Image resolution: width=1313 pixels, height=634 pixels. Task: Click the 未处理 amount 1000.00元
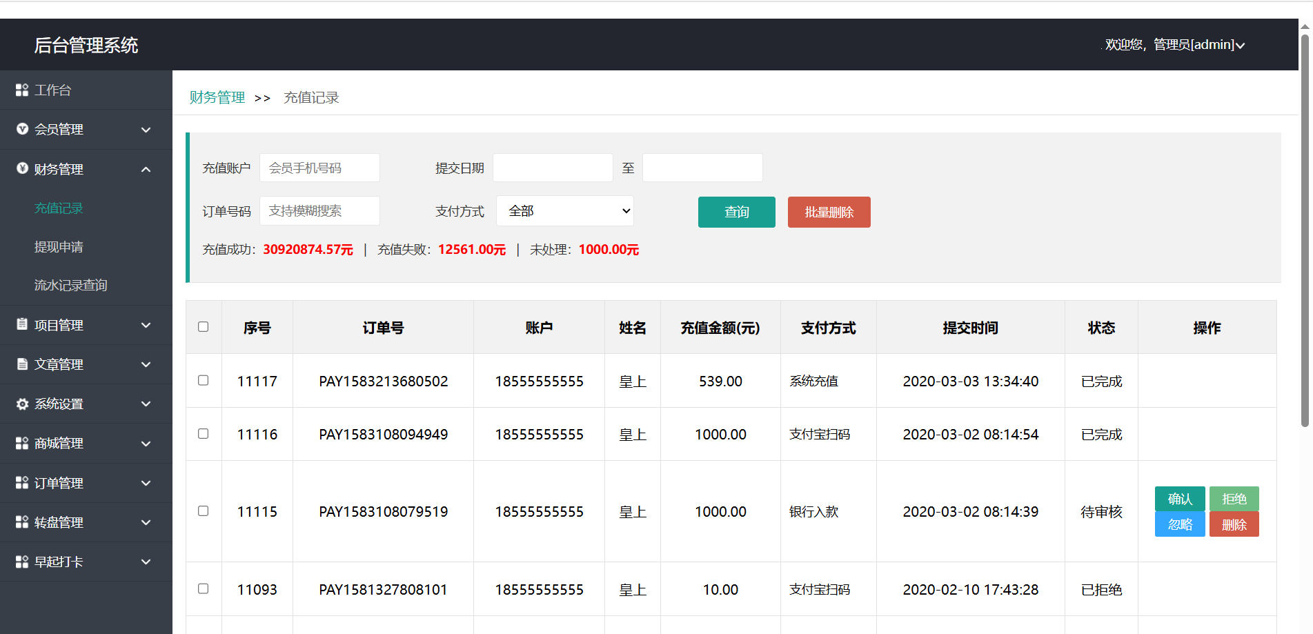[x=609, y=250]
